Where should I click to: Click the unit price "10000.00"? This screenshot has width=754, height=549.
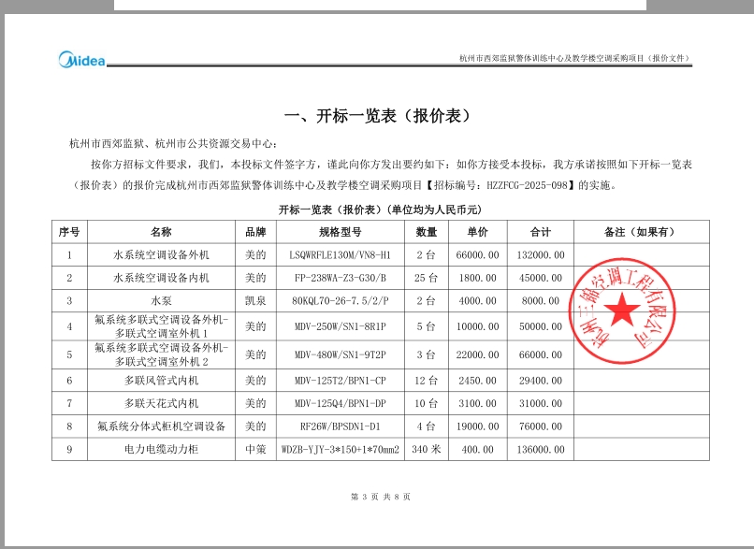477,326
